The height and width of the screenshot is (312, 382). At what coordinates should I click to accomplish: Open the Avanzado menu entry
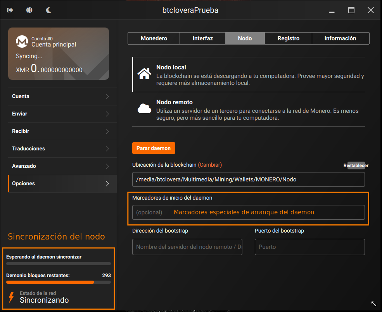62,166
